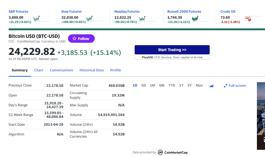Click the Crude Oil price 73.69
This screenshot has height=156, width=265.
click(x=225, y=18)
